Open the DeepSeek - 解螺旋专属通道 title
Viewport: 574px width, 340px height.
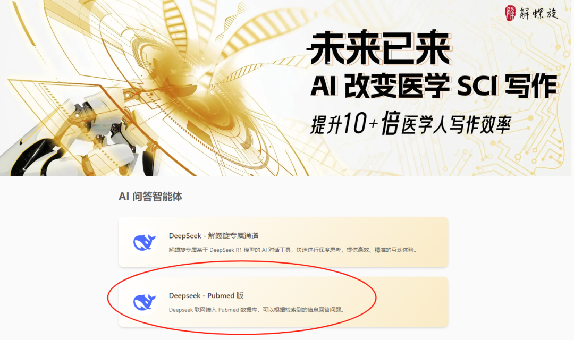pos(214,236)
